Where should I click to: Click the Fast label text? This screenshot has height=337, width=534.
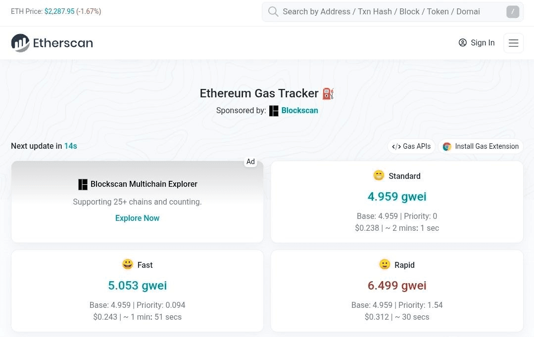[145, 265]
